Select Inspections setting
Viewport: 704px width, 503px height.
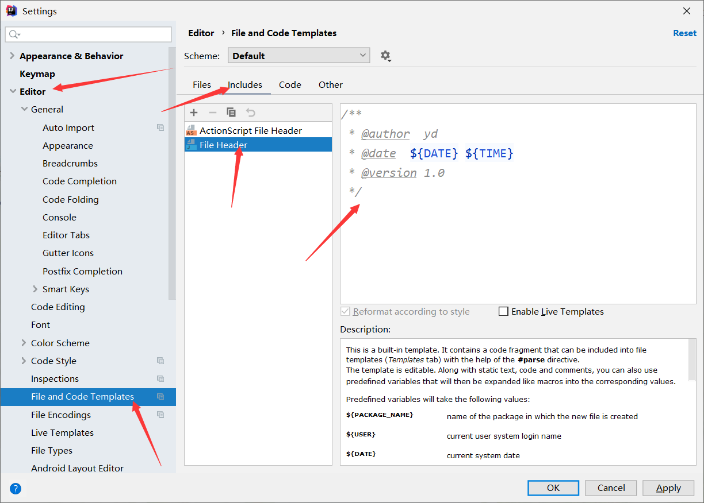(x=55, y=378)
